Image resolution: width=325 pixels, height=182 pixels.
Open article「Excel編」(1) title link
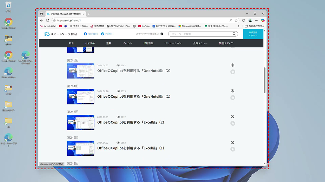[x=131, y=148]
